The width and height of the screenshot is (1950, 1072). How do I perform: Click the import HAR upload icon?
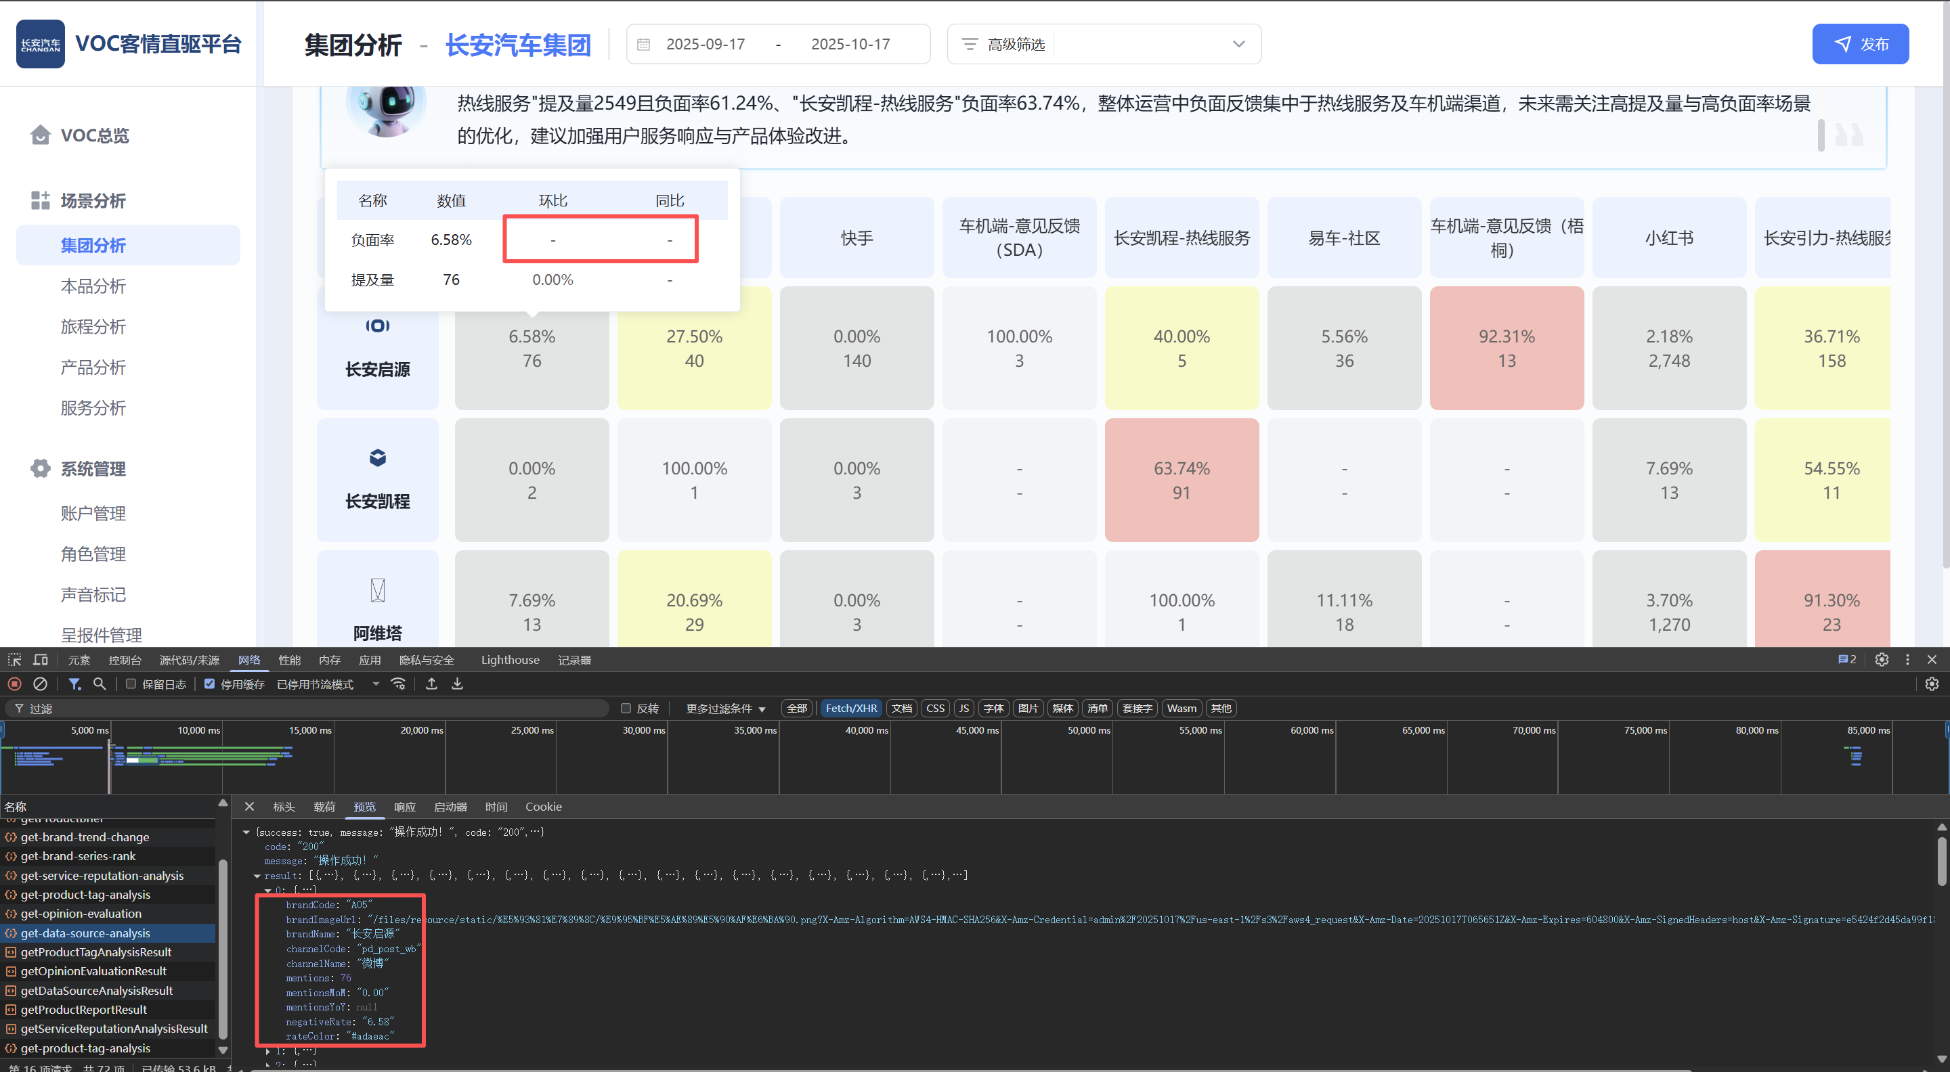pyautogui.click(x=431, y=684)
